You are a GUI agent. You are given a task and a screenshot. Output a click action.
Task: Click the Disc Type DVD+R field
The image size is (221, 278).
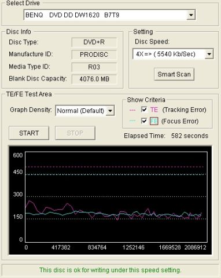[94, 42]
